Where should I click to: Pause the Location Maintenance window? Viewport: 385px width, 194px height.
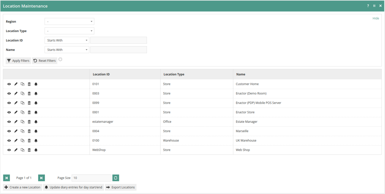(x=374, y=6)
